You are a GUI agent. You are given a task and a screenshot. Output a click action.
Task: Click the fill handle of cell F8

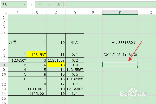(x=138, y=67)
